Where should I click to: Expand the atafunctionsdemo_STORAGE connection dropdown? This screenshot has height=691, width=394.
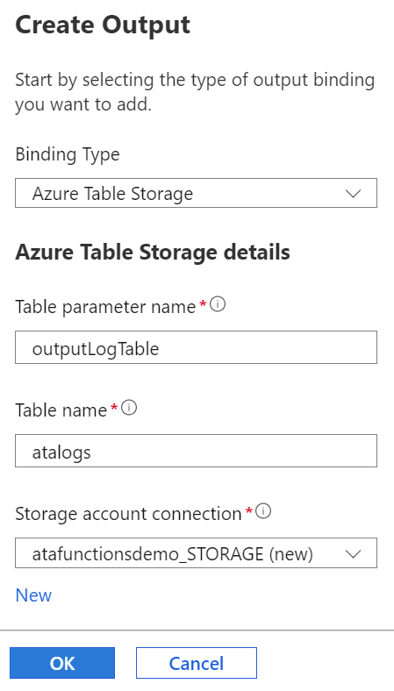coord(196,553)
